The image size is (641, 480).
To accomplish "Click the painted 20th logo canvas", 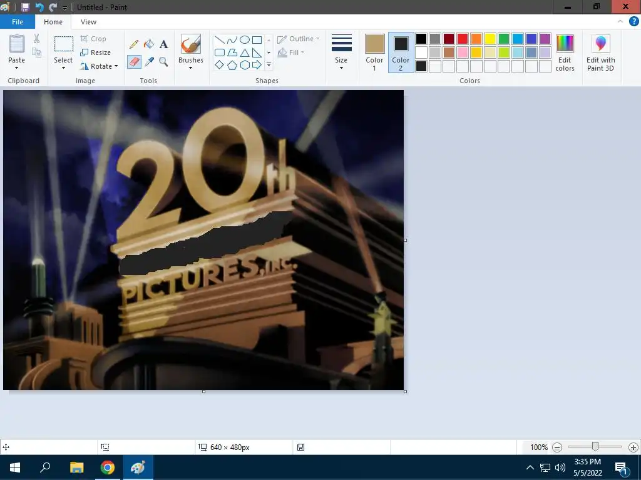I will click(x=203, y=240).
